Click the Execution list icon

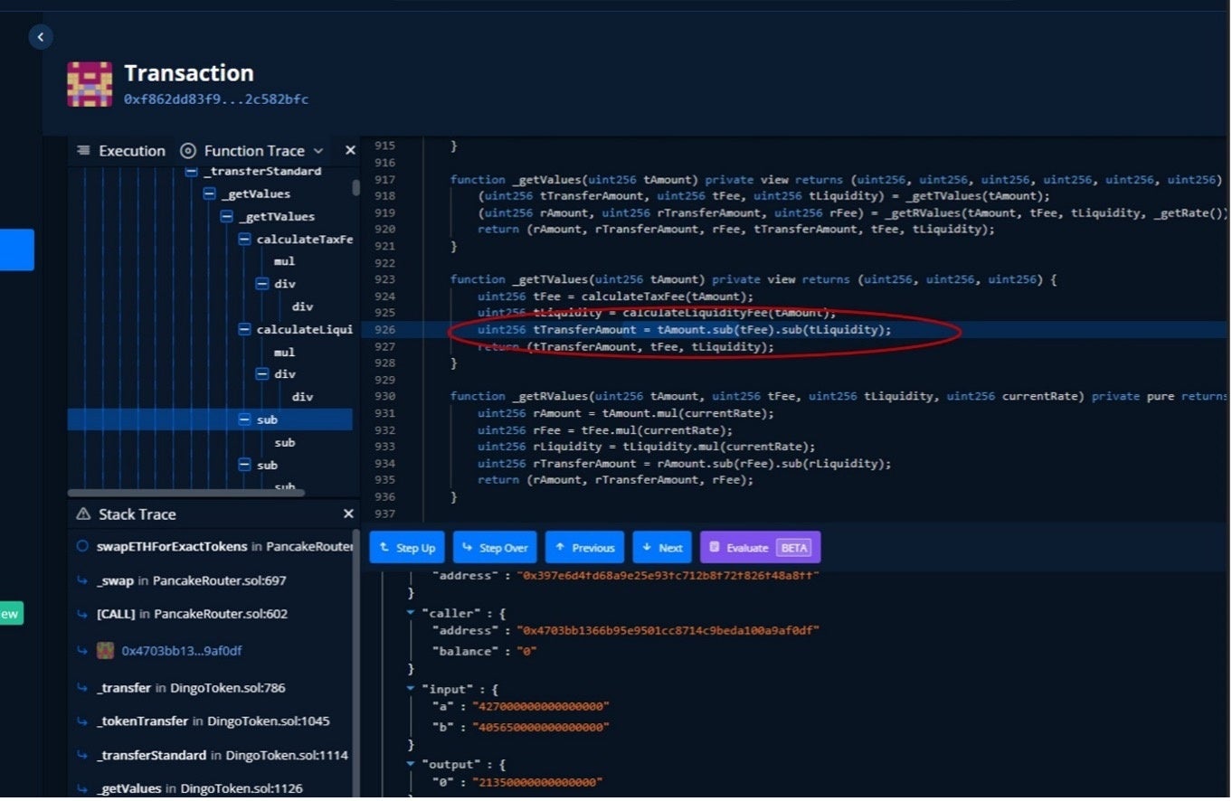click(x=83, y=151)
